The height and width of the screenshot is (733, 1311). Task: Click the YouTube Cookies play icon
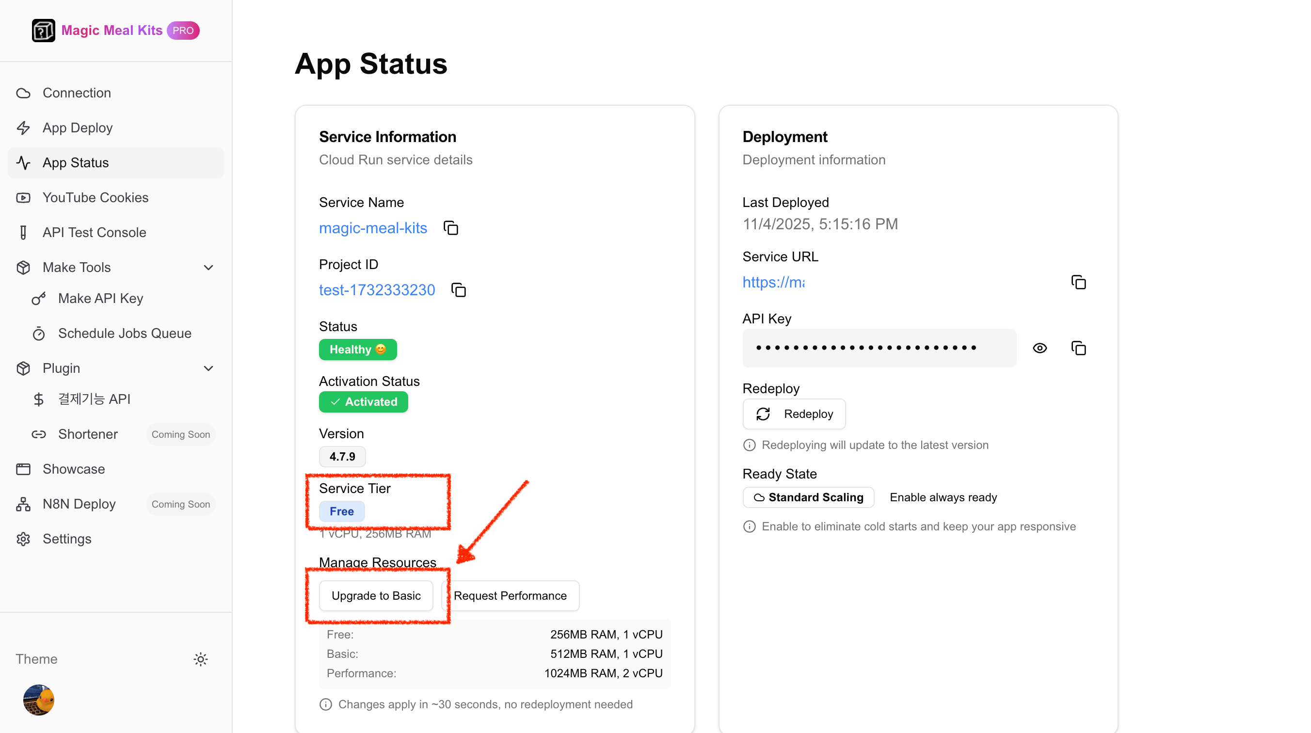point(23,197)
